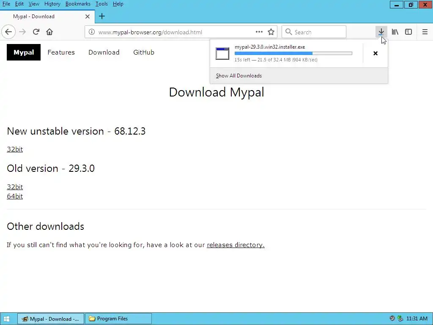Click the Other downloads heading
Screen dimensions: 433x325
pyautogui.click(x=46, y=226)
